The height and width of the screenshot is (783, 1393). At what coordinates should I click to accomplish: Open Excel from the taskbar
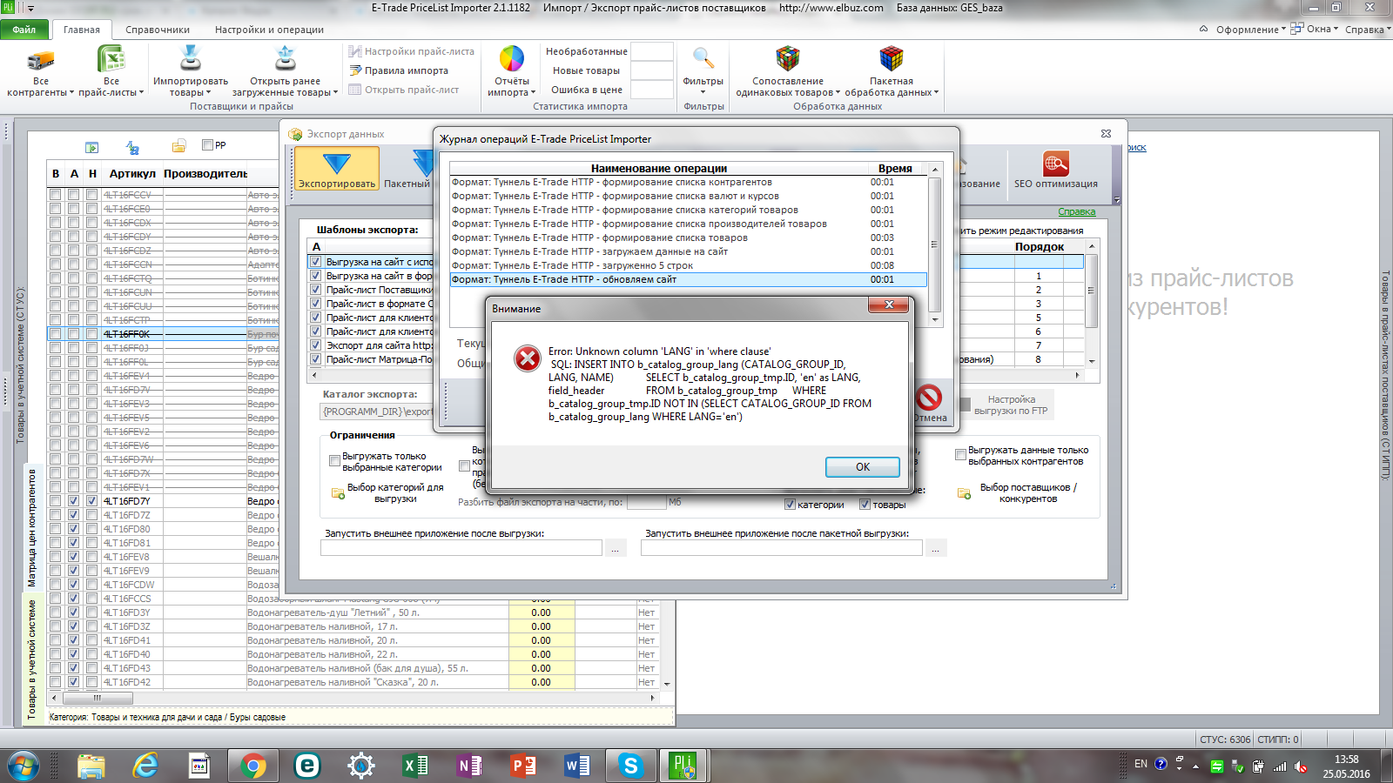point(415,766)
